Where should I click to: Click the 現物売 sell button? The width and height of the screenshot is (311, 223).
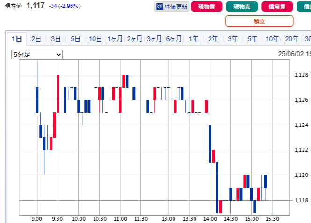click(242, 7)
